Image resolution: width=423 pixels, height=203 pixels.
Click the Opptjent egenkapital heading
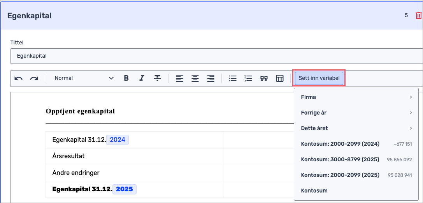[x=81, y=111]
